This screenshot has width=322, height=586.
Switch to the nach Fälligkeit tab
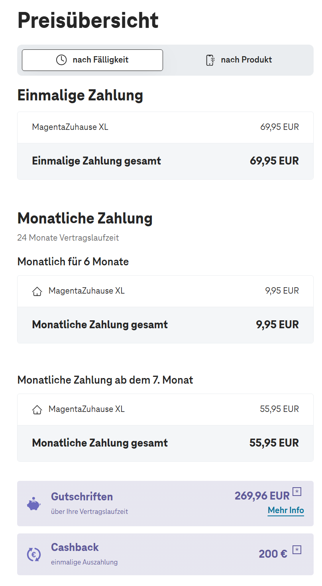[x=92, y=60]
